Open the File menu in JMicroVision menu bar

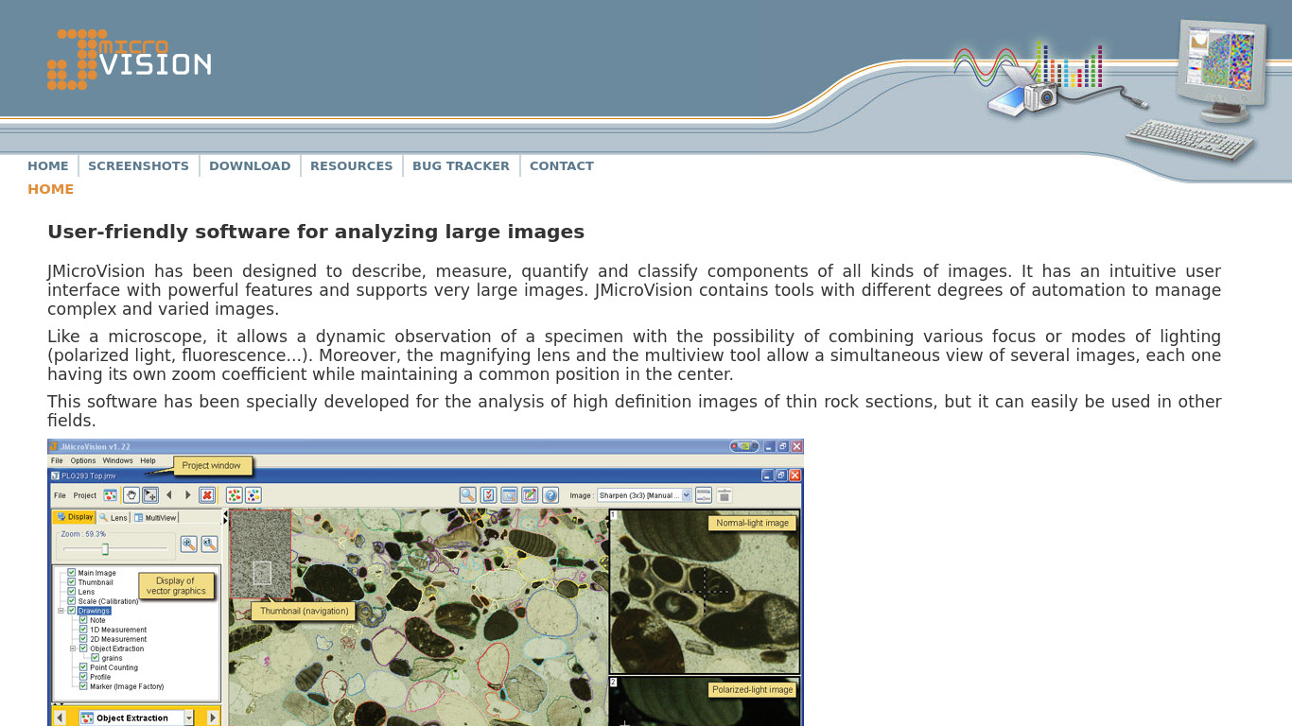click(57, 460)
